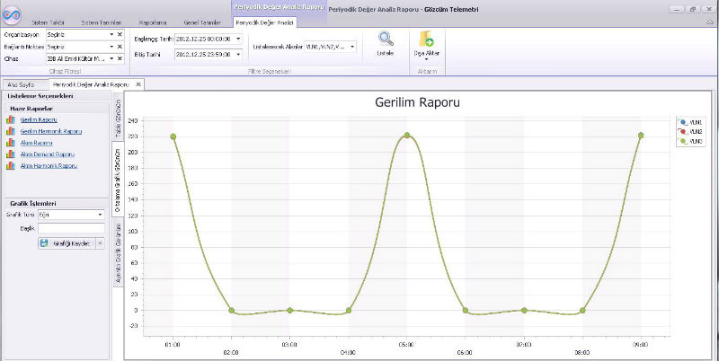Click the Listele magnifier icon
Screen dimensions: 719x361
pos(386,40)
